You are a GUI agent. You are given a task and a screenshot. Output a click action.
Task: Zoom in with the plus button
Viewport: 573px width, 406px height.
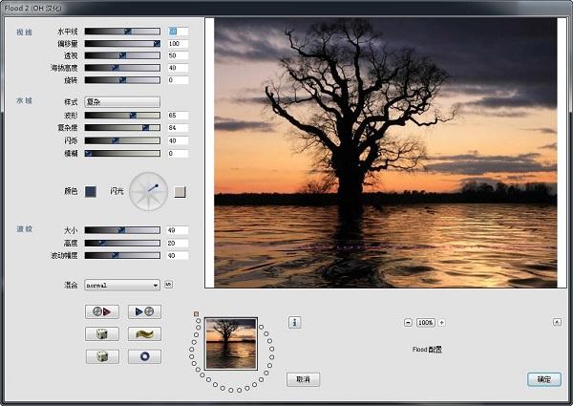pos(441,323)
